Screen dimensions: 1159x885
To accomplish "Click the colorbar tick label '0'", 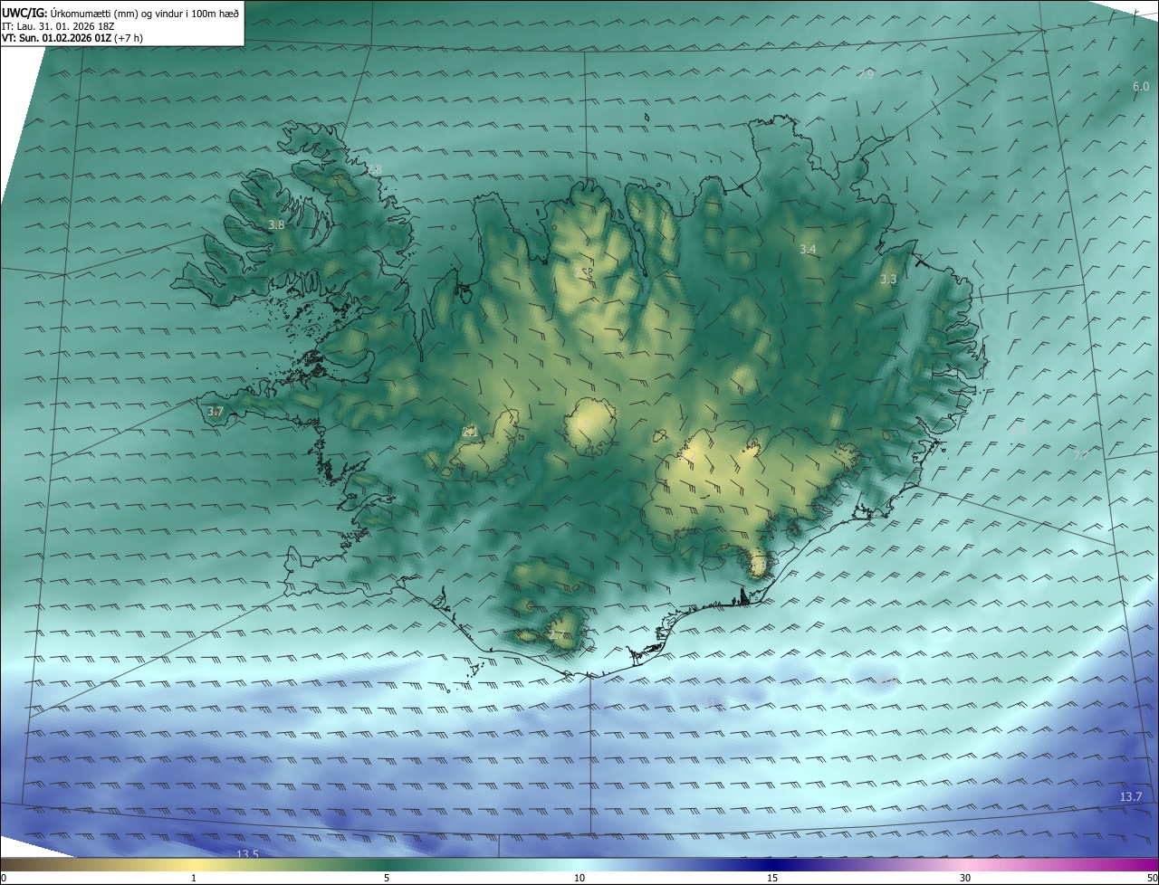I will click(4, 878).
